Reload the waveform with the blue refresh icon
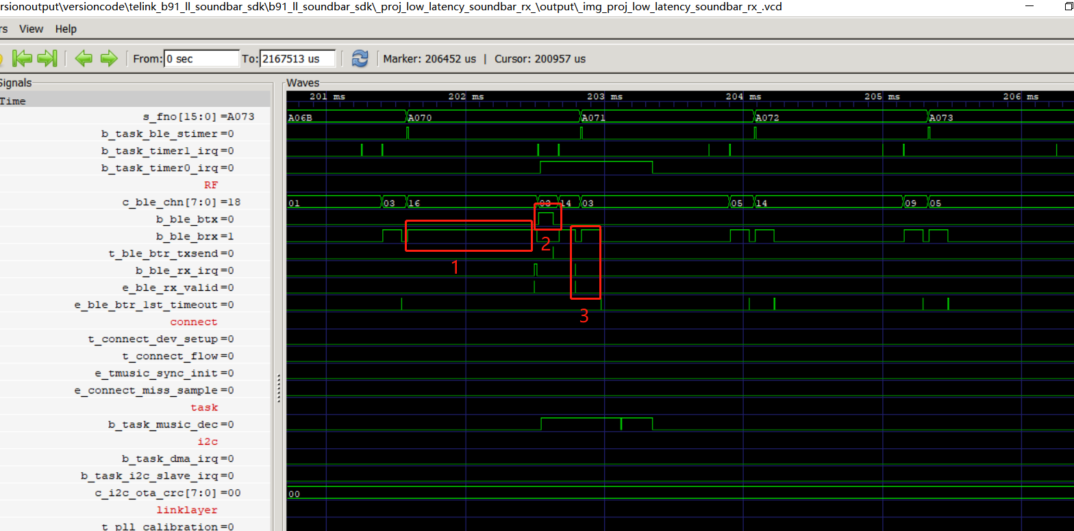1074x531 pixels. (x=360, y=59)
